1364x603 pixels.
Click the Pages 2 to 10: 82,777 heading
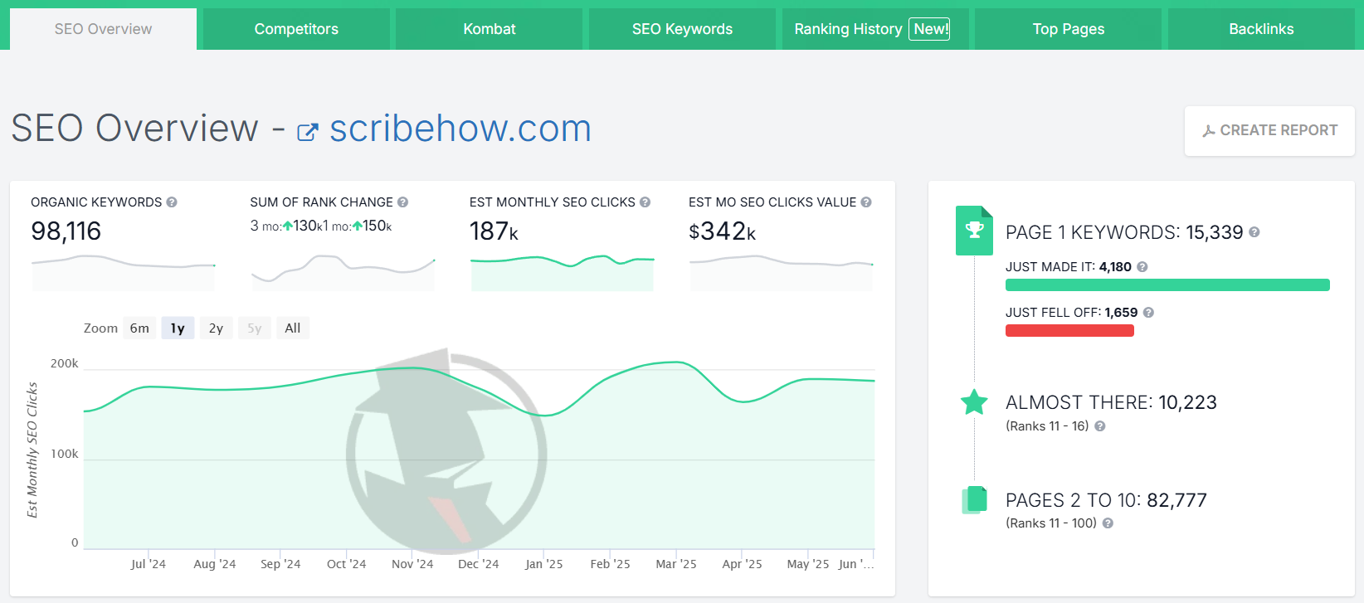tap(1106, 500)
